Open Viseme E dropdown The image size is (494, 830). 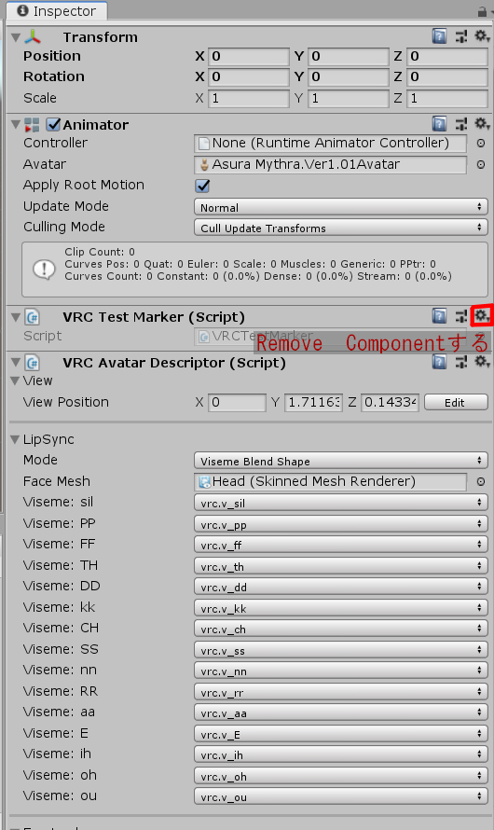pos(340,733)
